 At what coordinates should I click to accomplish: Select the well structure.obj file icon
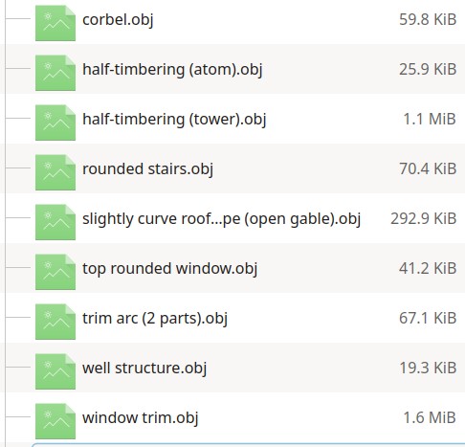[55, 371]
